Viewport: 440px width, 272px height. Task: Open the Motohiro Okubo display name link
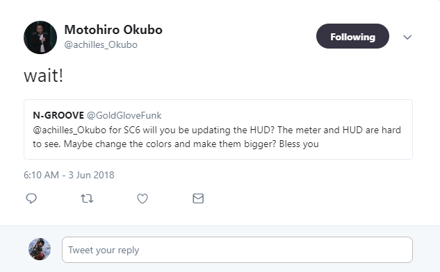pos(113,30)
